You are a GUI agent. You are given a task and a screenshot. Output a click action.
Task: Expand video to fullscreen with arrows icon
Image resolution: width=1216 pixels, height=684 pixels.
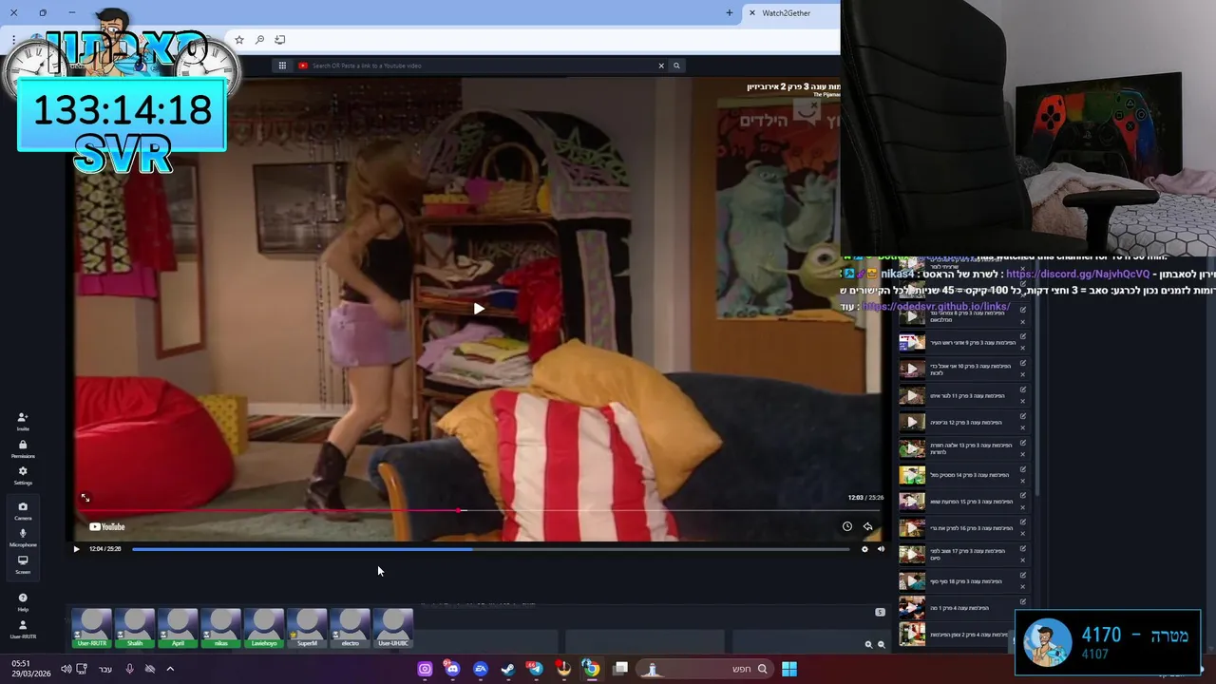(x=85, y=498)
